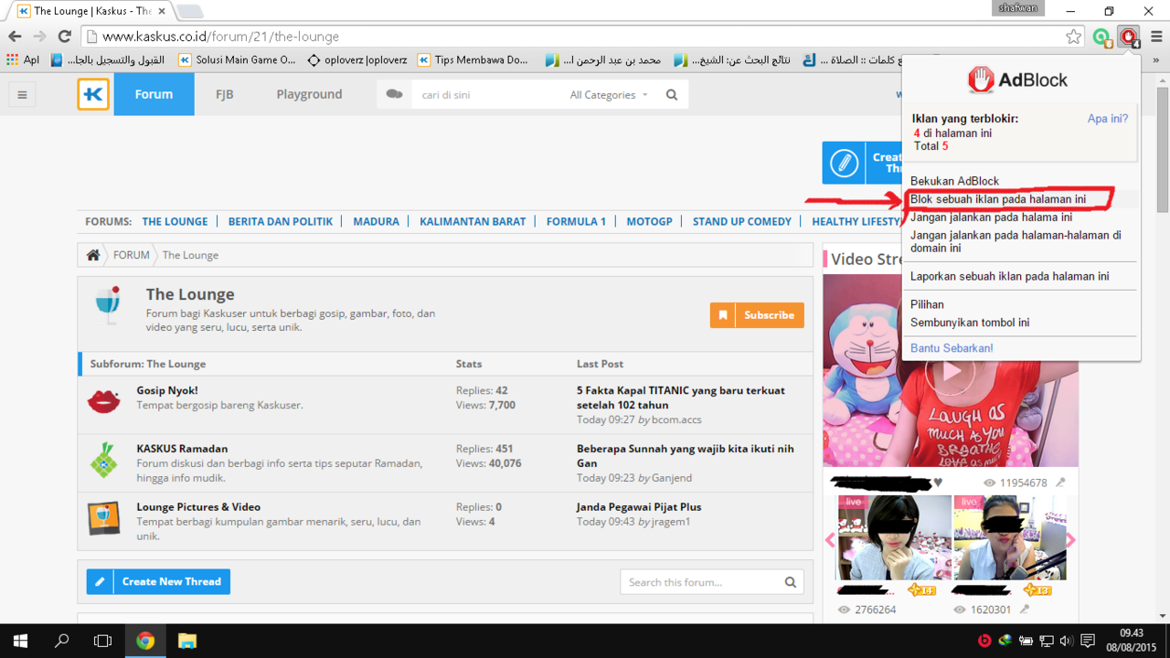
Task: Choose Jangan jalankan pada halaman-halaman di domain ini
Action: click(1016, 241)
